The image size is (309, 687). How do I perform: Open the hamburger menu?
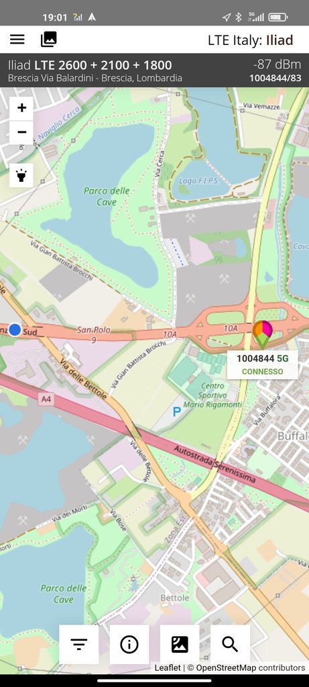click(x=17, y=40)
